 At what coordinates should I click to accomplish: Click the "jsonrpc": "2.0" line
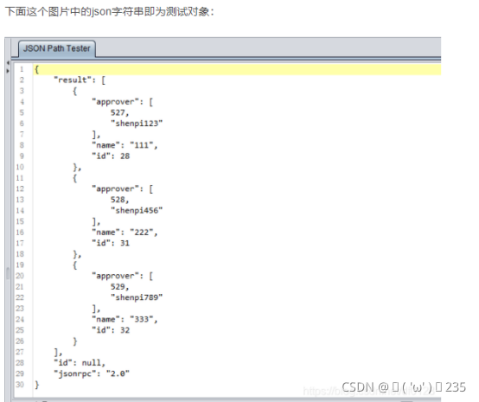[92, 373]
